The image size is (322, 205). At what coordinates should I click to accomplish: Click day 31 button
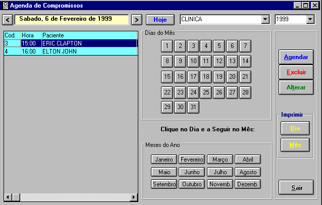tap(193, 107)
